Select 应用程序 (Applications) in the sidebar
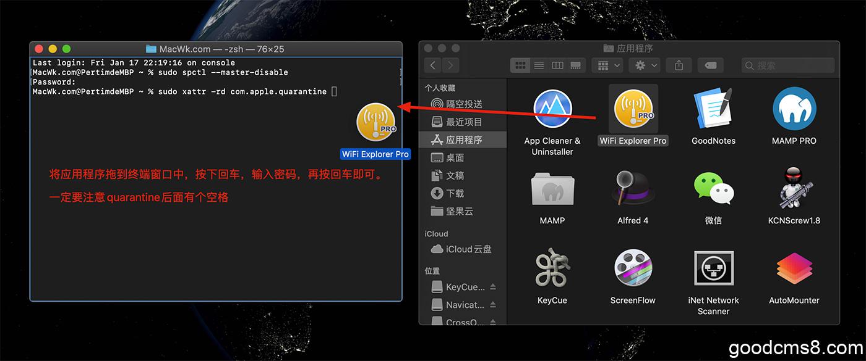The image size is (866, 361). click(462, 139)
